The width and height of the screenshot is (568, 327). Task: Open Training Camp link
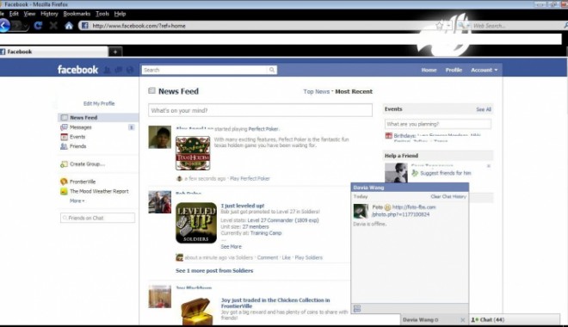[x=266, y=233]
